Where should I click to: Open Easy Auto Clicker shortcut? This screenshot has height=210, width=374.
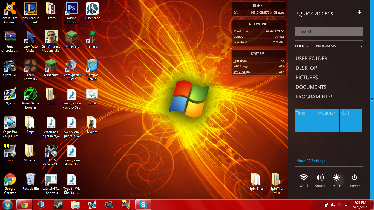[31, 41]
